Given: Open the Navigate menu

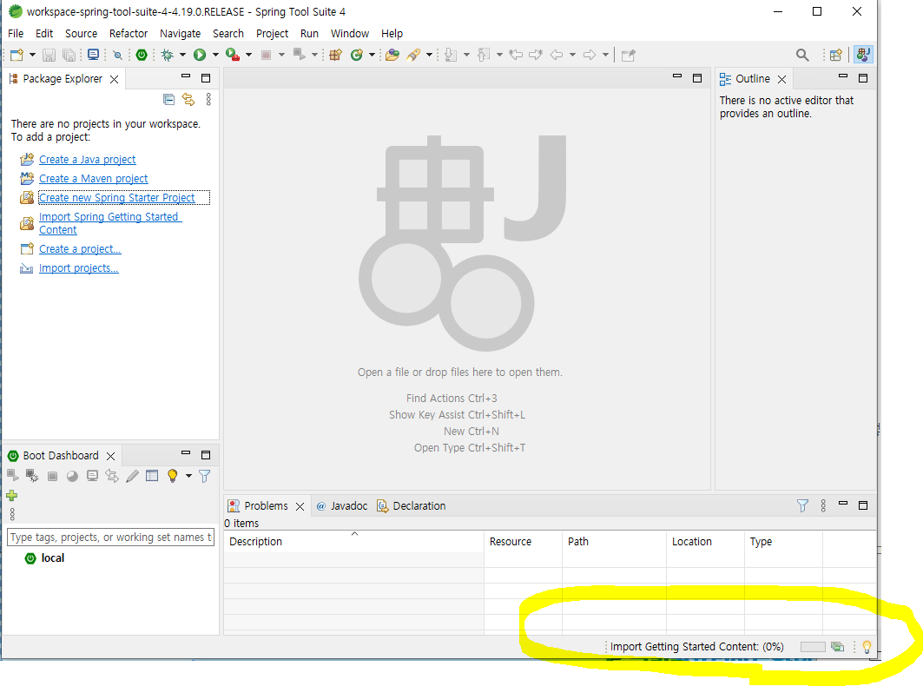Looking at the screenshot, I should tap(180, 34).
